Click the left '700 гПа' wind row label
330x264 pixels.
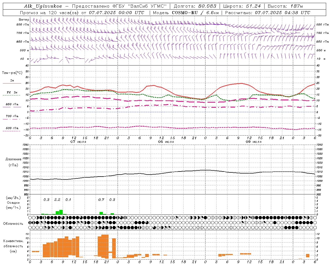coord(23,33)
